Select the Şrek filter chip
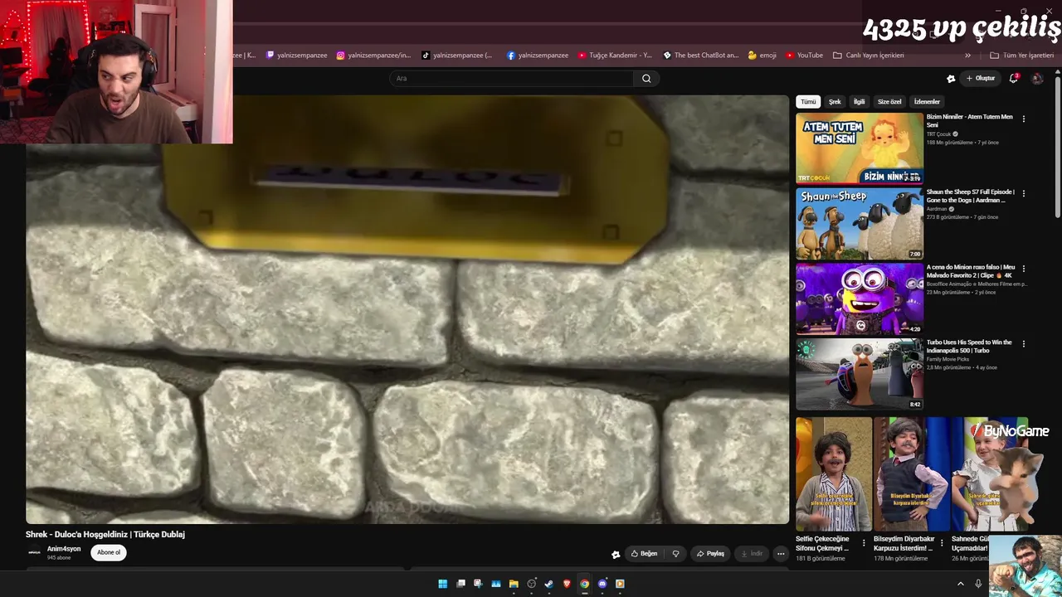The height and width of the screenshot is (597, 1062). coord(835,102)
